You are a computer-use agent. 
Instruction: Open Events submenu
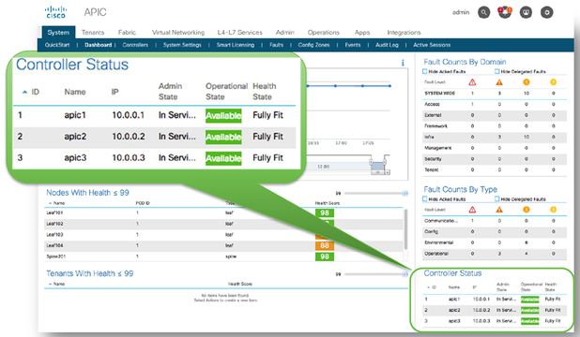click(353, 45)
